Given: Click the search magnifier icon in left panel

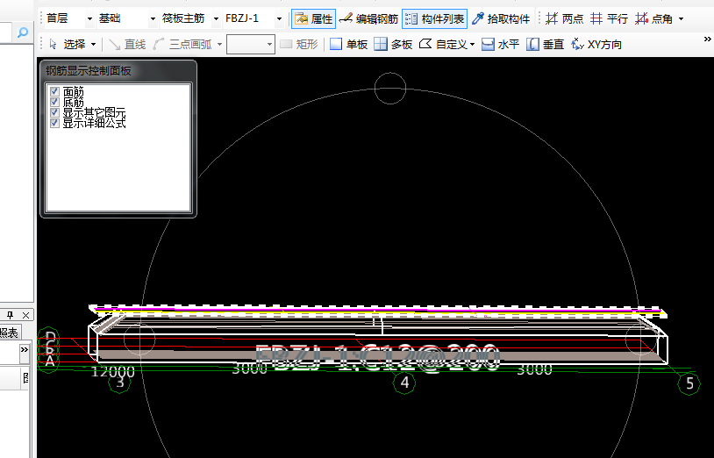Looking at the screenshot, I should click(x=22, y=32).
